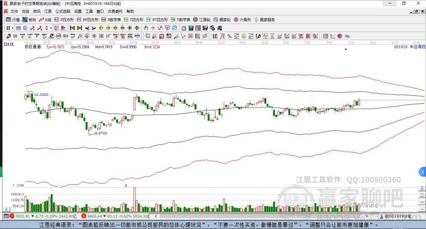Step right with the black right arrow icon
426x229 pixels.
pyautogui.click(x=94, y=28)
